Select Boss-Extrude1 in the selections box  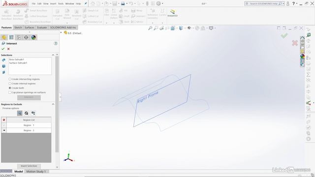tap(16, 59)
